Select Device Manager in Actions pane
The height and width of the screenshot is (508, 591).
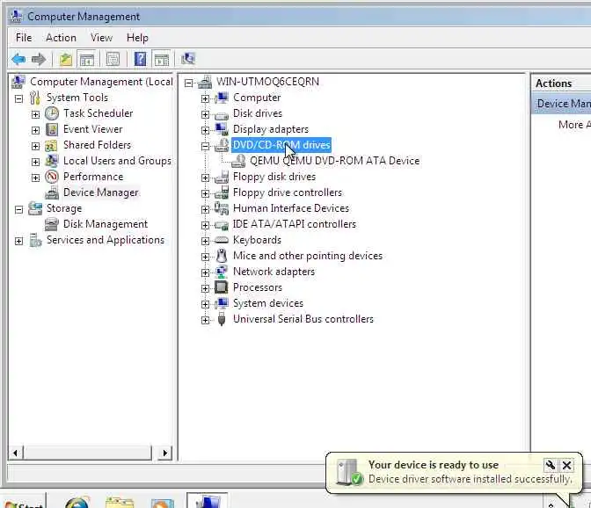[563, 103]
